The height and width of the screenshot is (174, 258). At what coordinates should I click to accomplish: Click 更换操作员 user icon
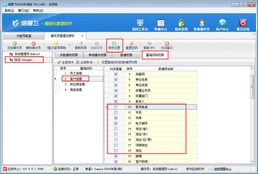point(202,23)
